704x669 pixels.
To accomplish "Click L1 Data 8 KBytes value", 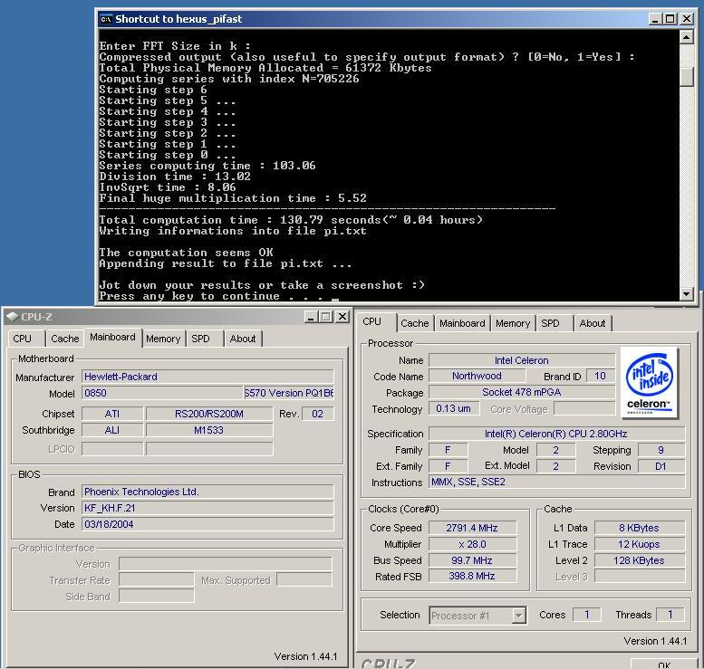I will tap(640, 528).
